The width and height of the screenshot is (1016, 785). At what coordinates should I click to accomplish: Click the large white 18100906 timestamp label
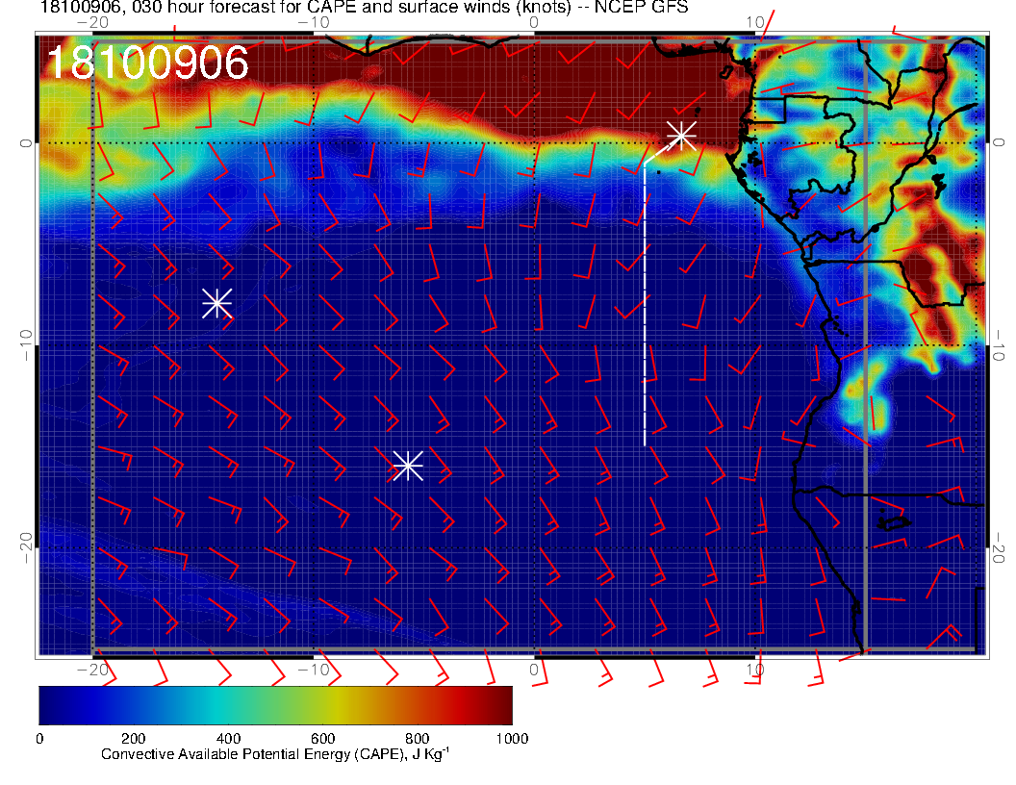click(x=147, y=63)
